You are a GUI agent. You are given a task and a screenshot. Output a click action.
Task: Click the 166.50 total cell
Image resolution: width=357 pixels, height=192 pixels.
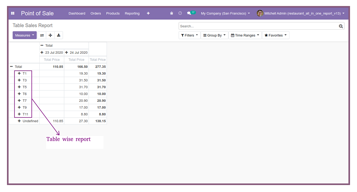(x=76, y=66)
